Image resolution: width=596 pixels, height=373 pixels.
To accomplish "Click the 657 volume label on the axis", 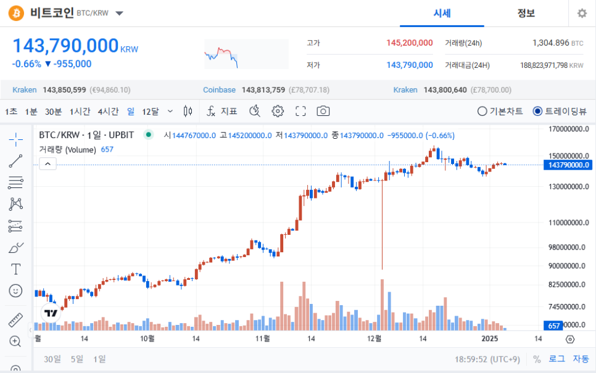I will click(553, 326).
